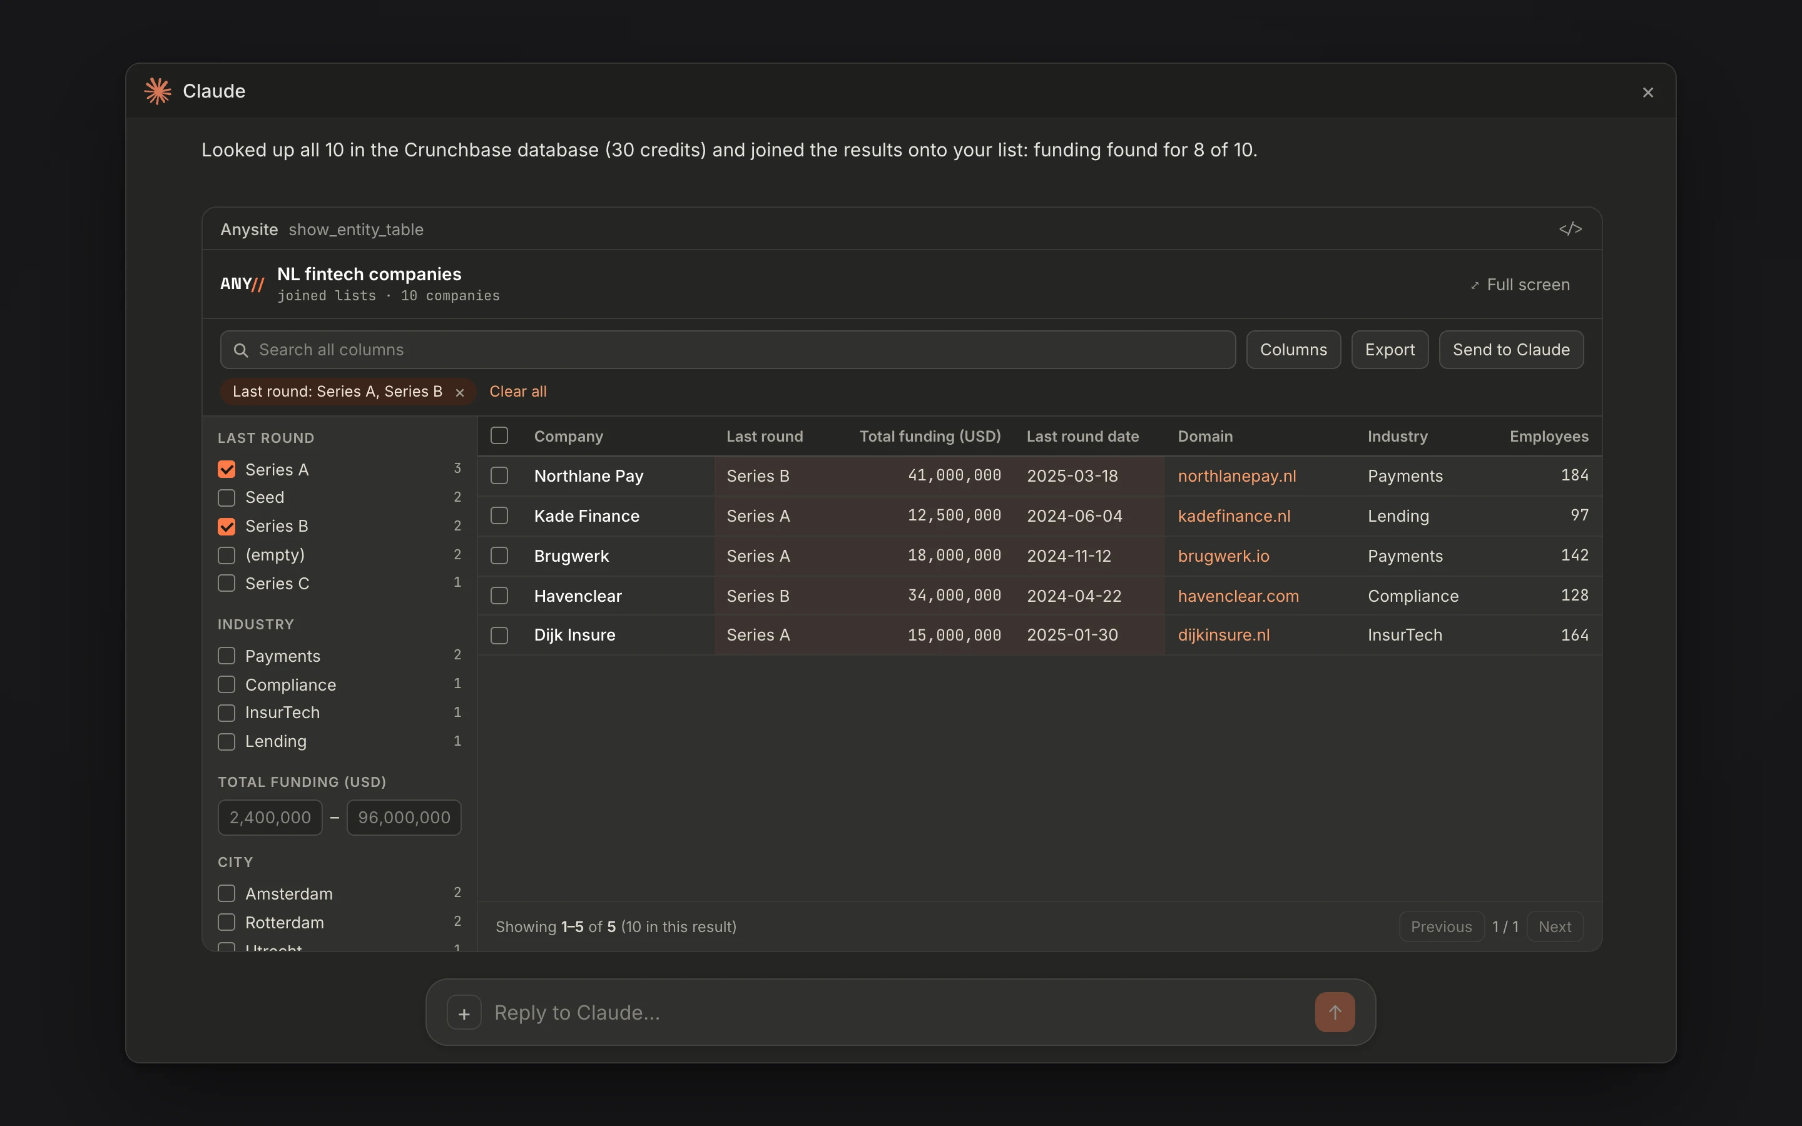The width and height of the screenshot is (1802, 1126).
Task: Click the Claude starburst logo icon
Action: click(x=158, y=91)
